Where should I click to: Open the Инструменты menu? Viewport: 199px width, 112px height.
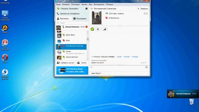[99, 4]
